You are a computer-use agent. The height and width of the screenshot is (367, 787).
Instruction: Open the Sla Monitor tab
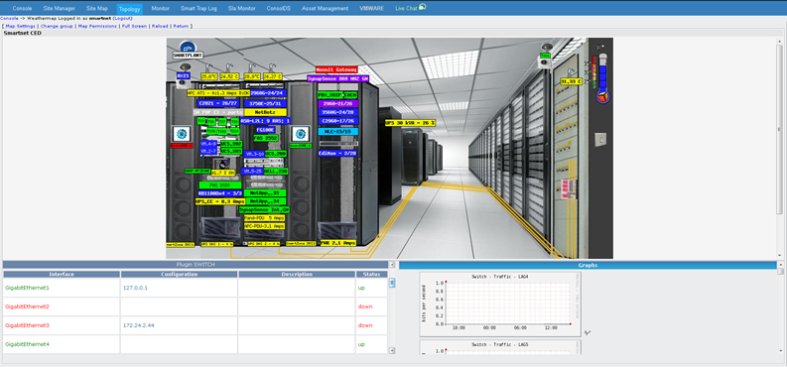[241, 9]
